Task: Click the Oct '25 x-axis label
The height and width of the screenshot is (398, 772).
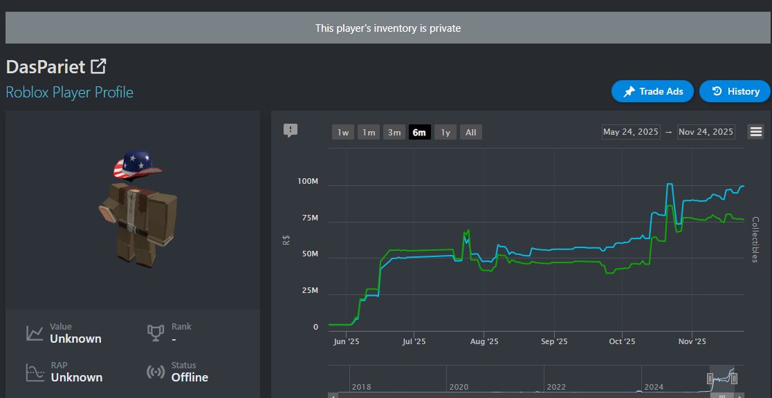Action: (x=623, y=341)
